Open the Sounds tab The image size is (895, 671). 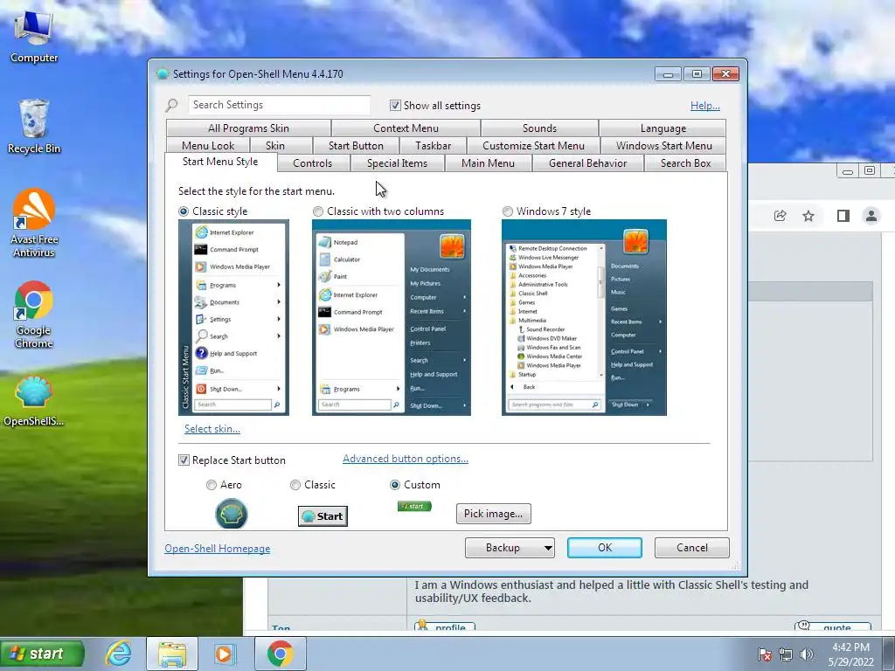[x=539, y=128]
